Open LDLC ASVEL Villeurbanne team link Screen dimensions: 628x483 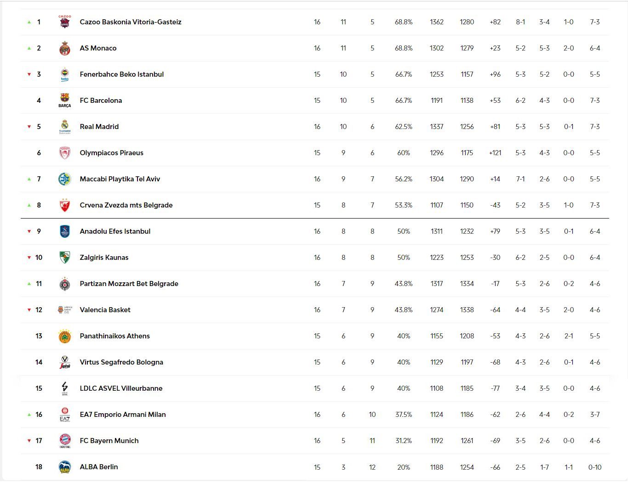(x=121, y=388)
